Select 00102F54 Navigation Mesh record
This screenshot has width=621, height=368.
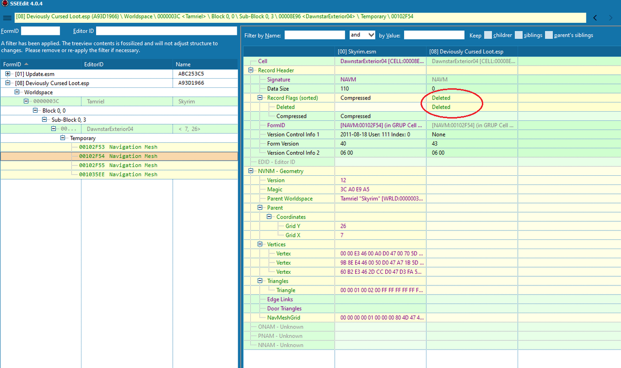pos(118,156)
